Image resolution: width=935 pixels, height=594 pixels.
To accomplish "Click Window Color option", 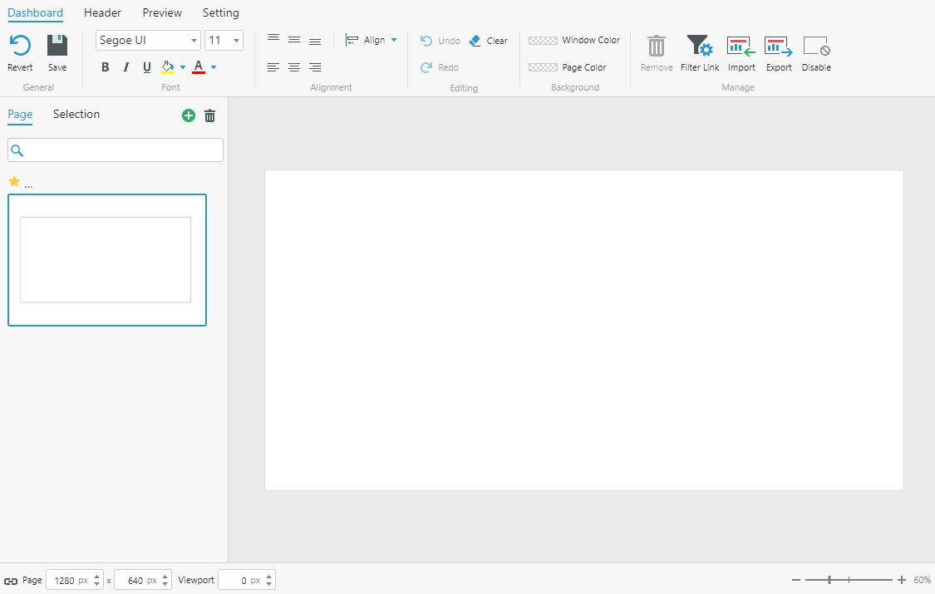I will [x=574, y=40].
